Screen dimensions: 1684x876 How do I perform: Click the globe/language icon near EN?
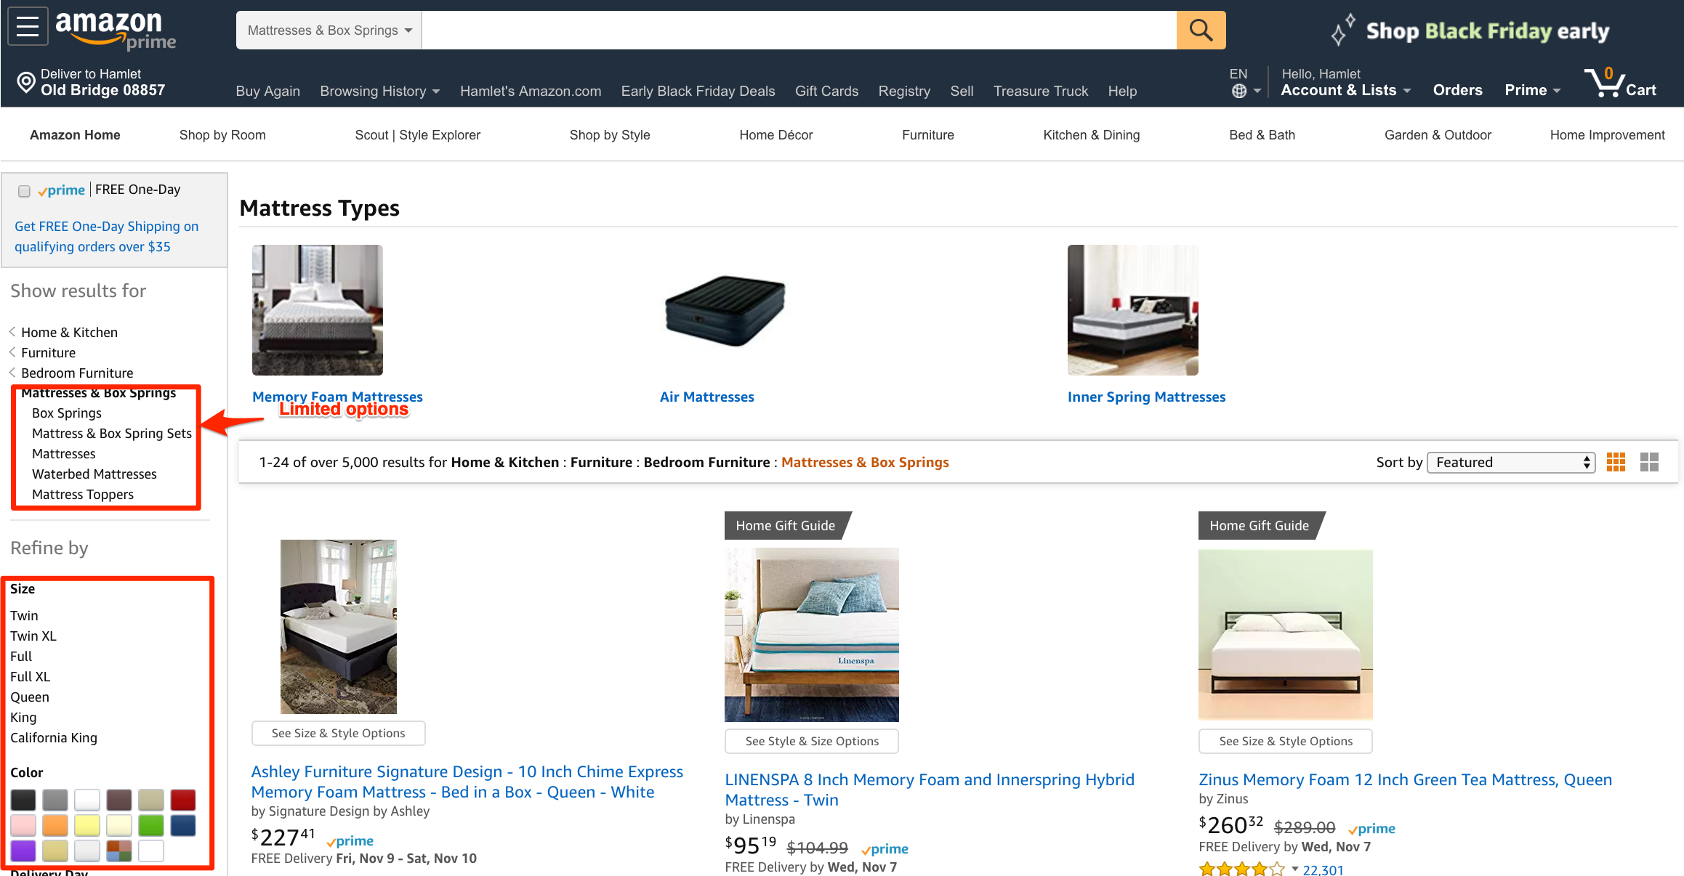pyautogui.click(x=1238, y=92)
